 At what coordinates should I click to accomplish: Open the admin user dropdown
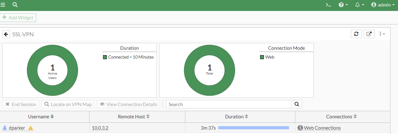tap(383, 5)
